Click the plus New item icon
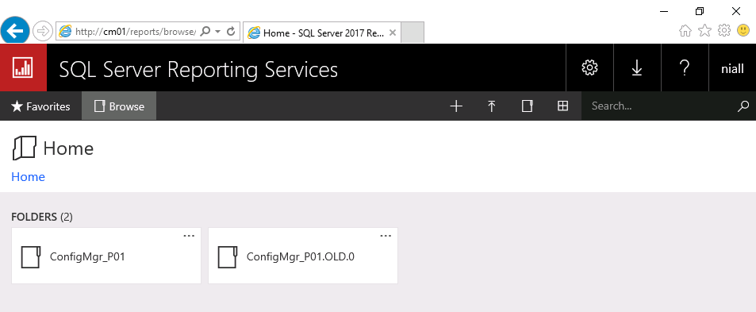 pos(455,106)
